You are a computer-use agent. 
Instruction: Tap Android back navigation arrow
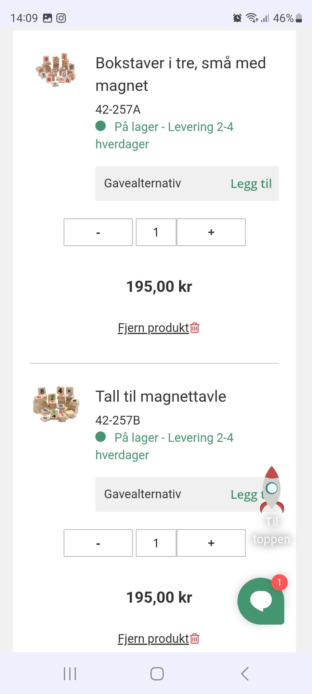(245, 674)
